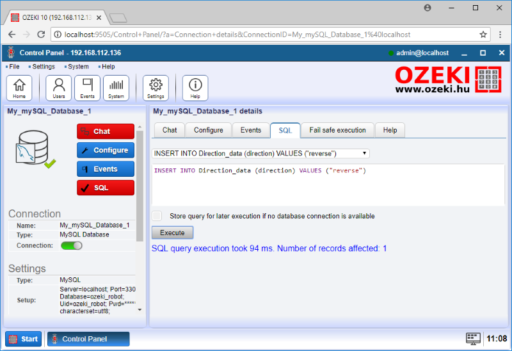Viewport: 512px width, 351px height.
Task: Reload the browser page
Action: (41, 35)
